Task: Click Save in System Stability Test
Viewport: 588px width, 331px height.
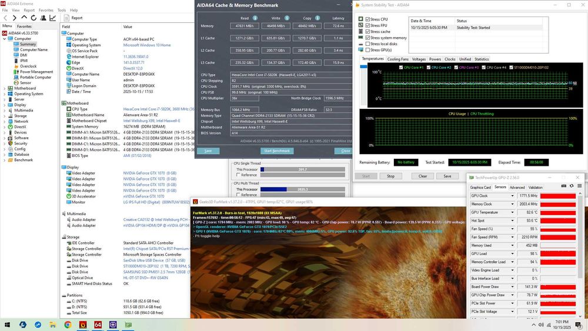Action: [447, 176]
